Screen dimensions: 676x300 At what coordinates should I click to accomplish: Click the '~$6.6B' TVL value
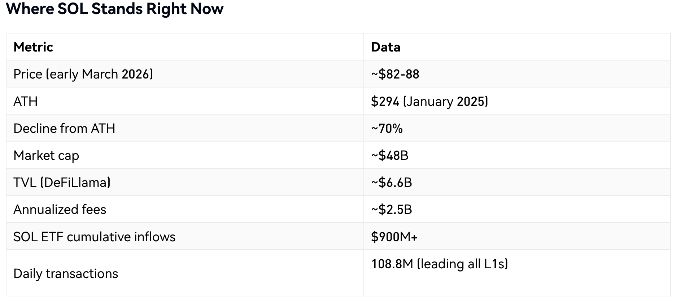(391, 183)
